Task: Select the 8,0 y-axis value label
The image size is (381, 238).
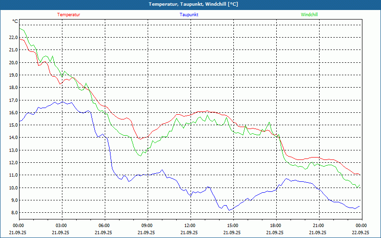Action: coord(13,213)
